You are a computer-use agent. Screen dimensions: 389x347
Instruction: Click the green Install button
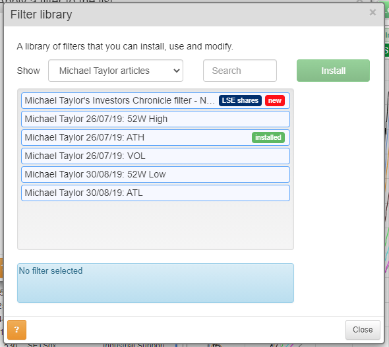coord(333,71)
